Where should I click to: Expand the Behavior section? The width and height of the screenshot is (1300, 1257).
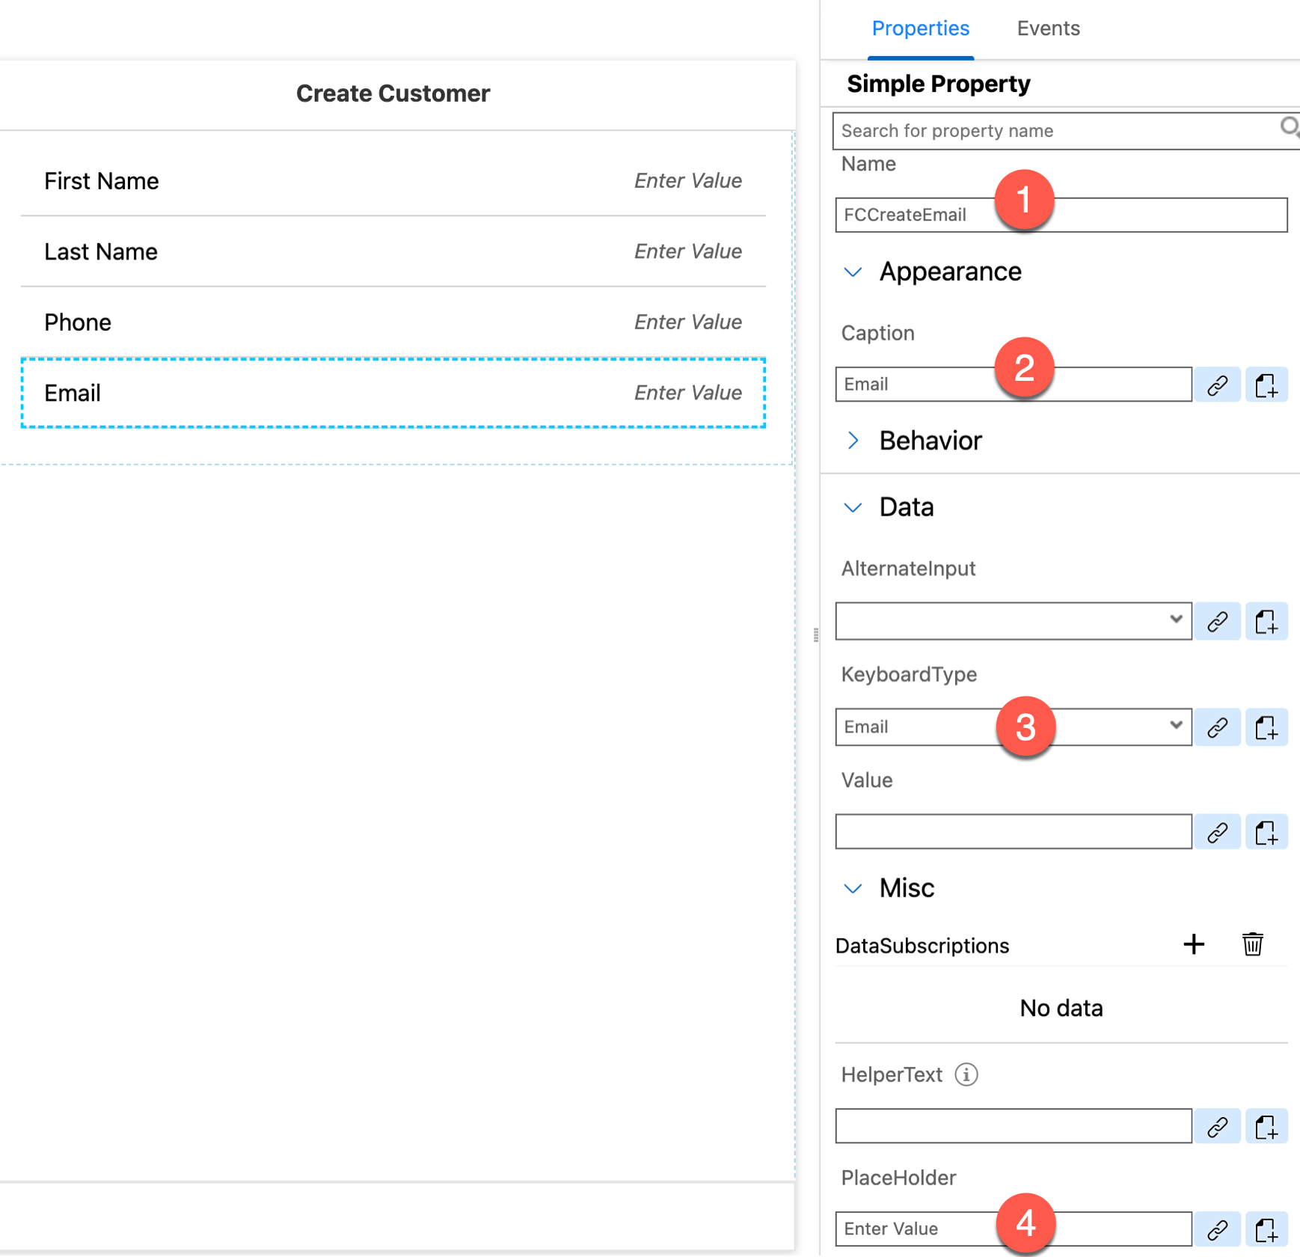[853, 441]
